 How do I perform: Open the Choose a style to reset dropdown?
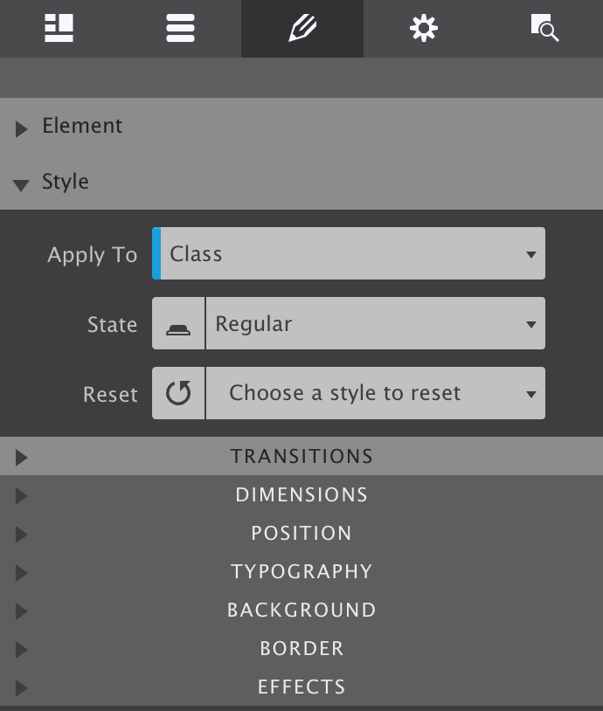pyautogui.click(x=375, y=394)
